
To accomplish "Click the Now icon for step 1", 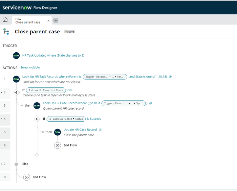I will point(16,79).
